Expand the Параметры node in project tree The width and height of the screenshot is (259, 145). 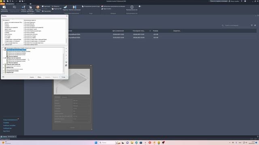[x=4, y=72]
